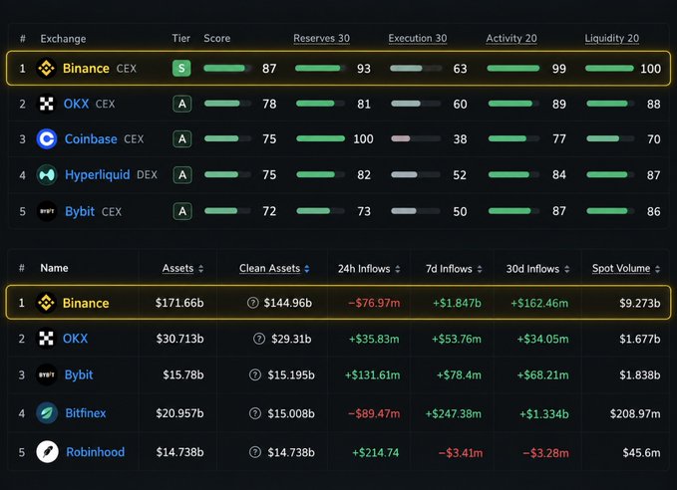
Task: Click Binance liquidity bar showing 100
Action: 609,68
